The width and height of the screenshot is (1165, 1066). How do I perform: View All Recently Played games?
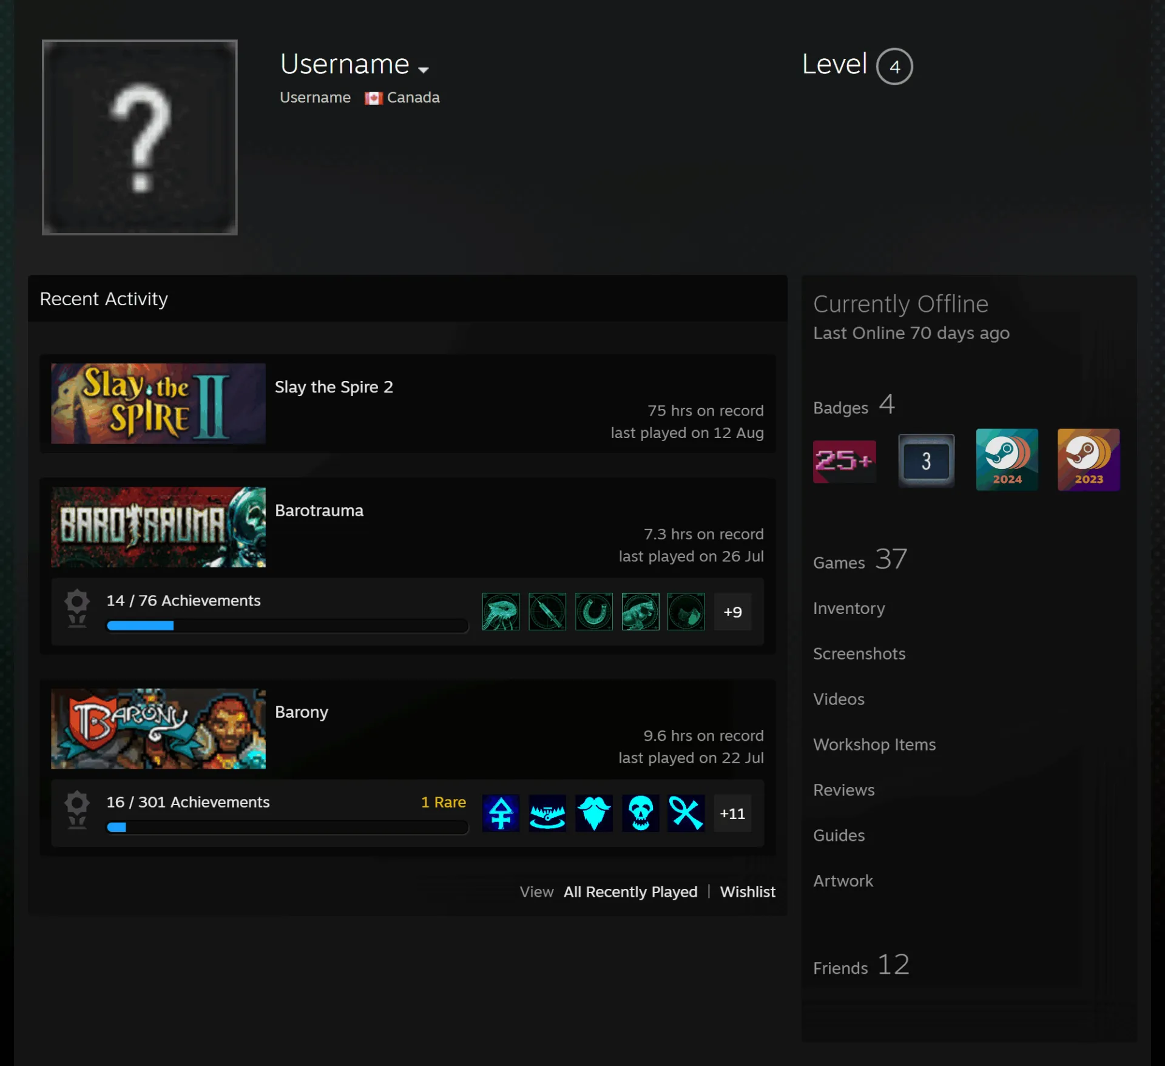630,892
